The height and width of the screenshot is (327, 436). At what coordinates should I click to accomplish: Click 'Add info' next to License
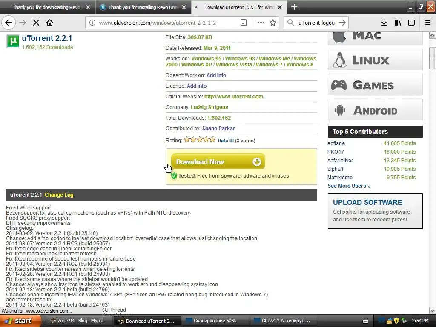[x=197, y=86]
